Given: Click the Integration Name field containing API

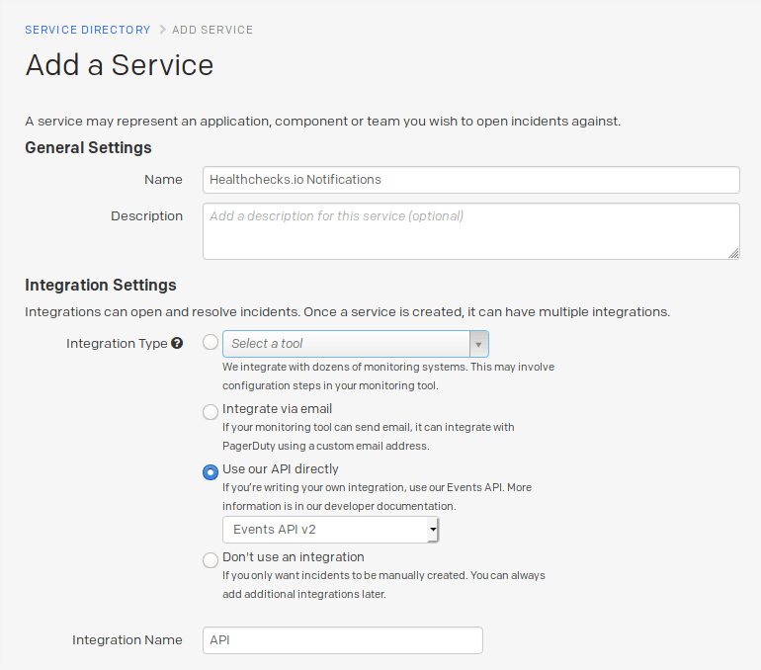Looking at the screenshot, I should click(x=342, y=640).
